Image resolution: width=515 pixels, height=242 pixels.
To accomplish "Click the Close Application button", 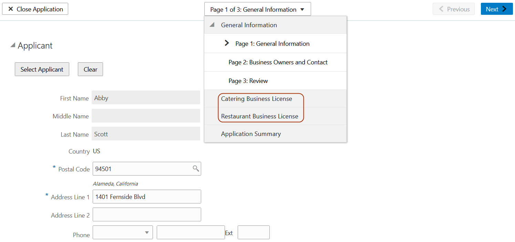I will [x=35, y=9].
